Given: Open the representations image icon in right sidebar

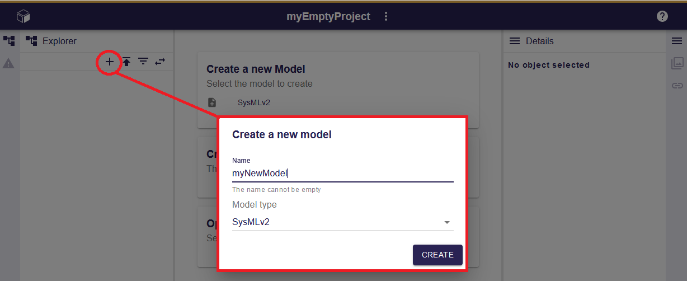Looking at the screenshot, I should [677, 63].
